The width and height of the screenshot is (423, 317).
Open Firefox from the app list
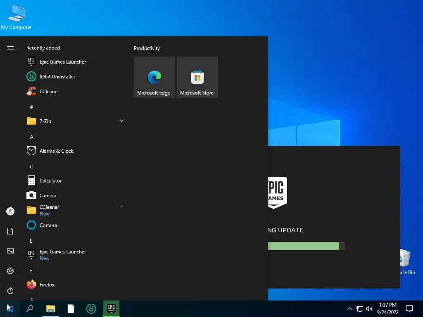75,284
